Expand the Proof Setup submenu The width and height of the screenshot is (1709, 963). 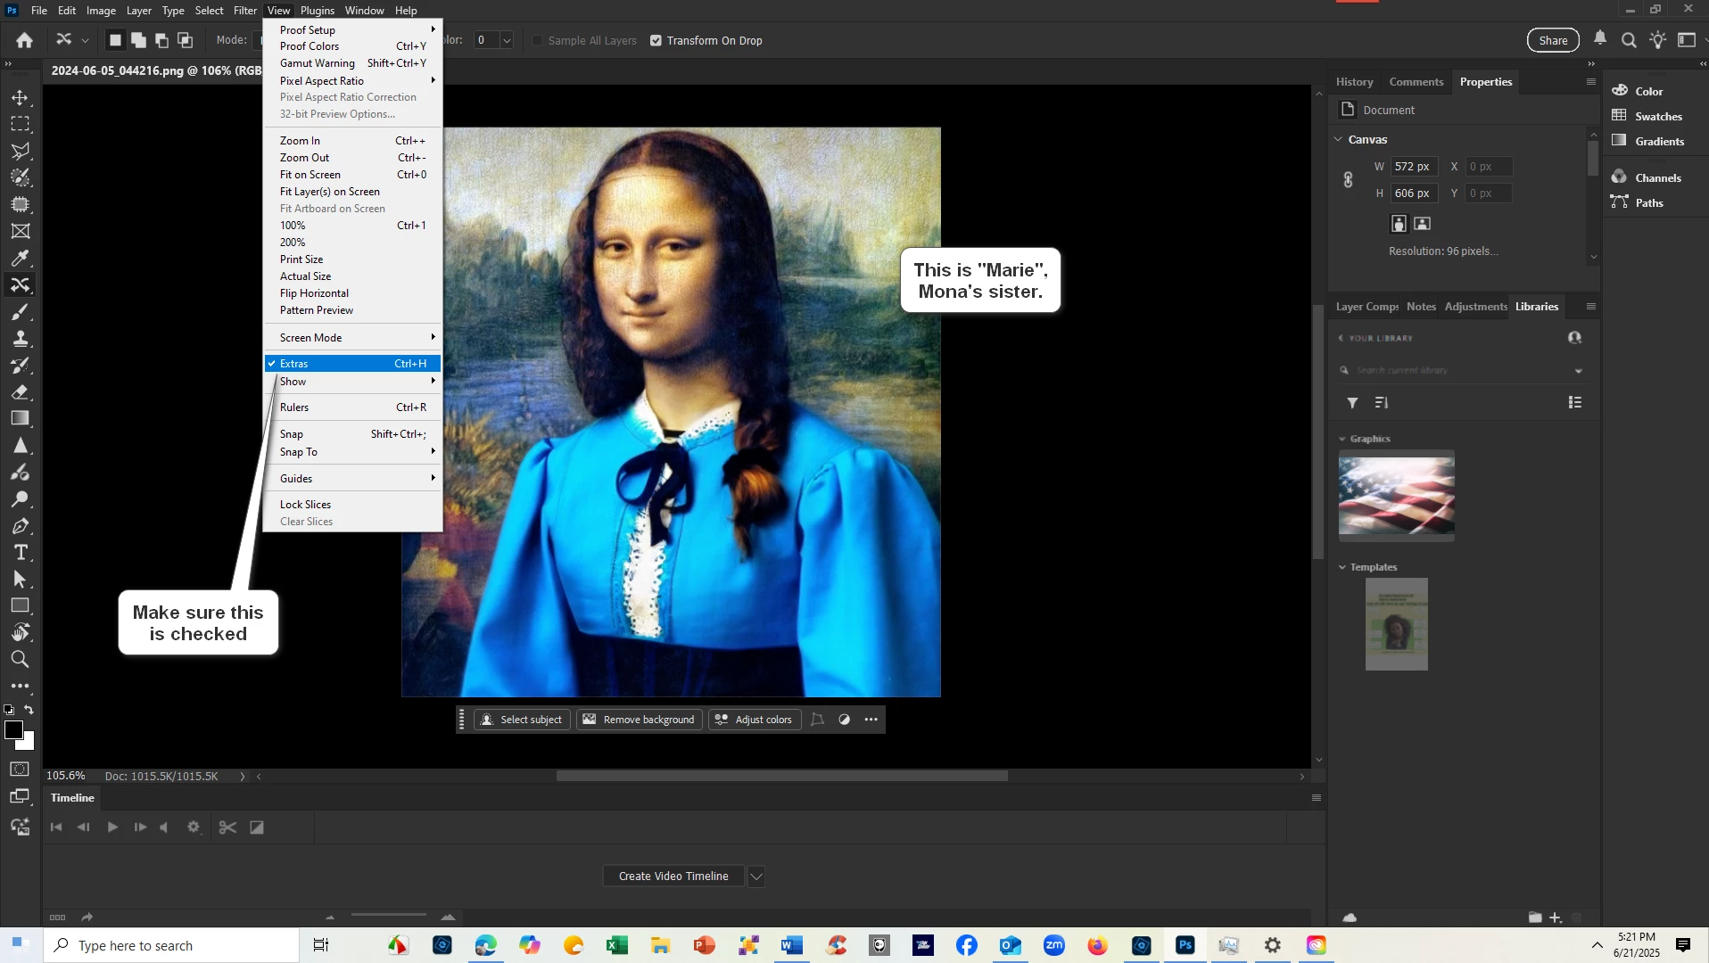point(353,30)
